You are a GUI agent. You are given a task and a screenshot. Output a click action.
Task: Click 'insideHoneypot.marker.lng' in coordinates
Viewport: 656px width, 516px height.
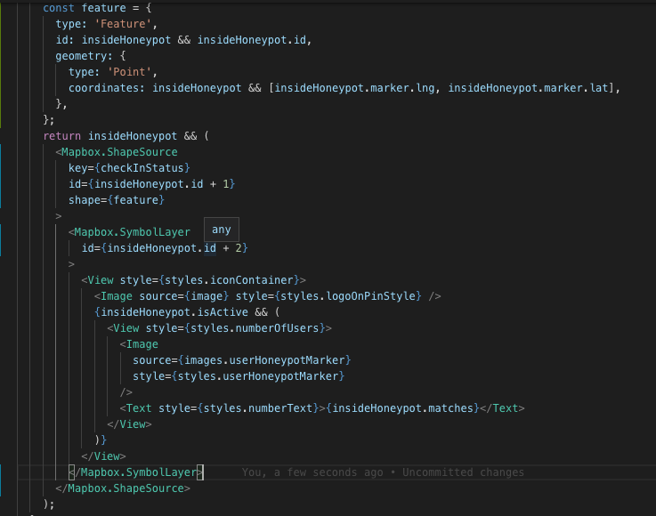click(x=354, y=88)
